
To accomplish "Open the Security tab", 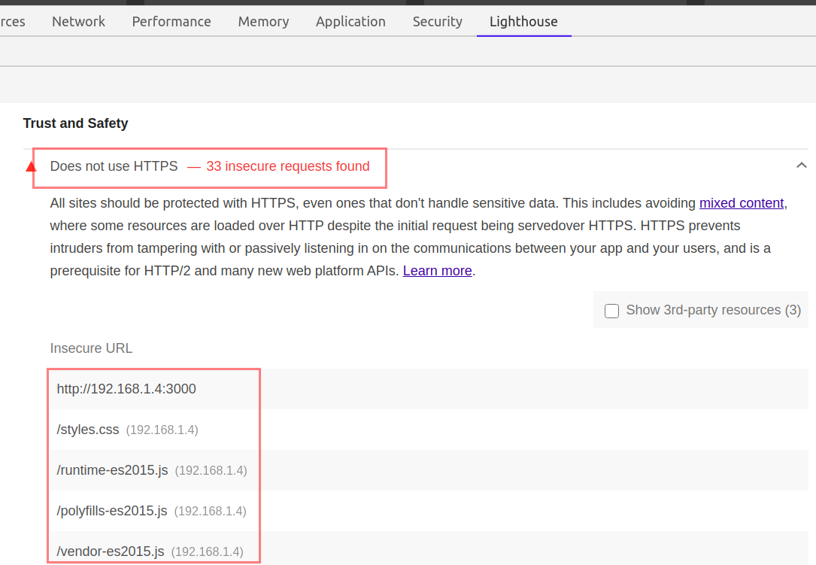I will pos(437,21).
